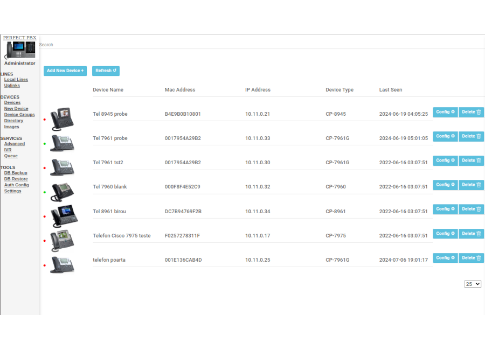The image size is (485, 350).
Task: Open Local Lines in sidebar
Action: coord(16,80)
